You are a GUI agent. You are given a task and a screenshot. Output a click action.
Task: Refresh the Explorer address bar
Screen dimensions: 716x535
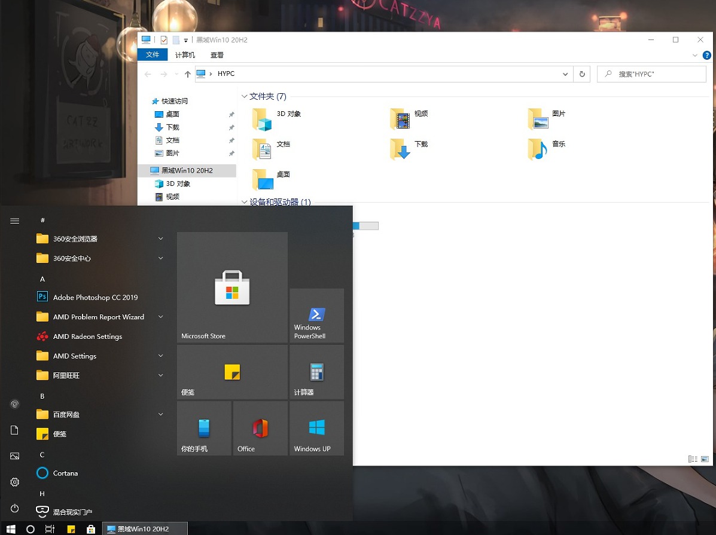pos(582,74)
